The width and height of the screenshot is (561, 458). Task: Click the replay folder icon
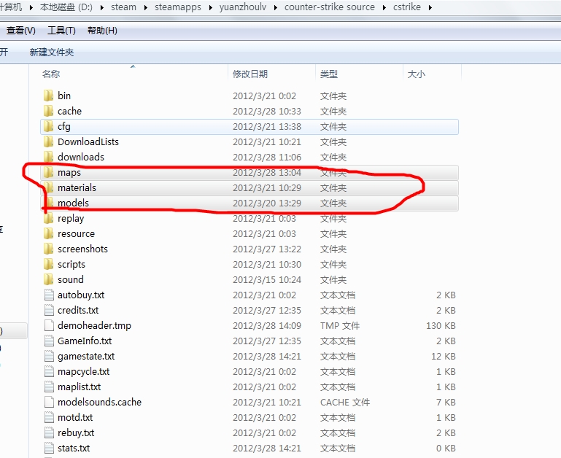[48, 218]
